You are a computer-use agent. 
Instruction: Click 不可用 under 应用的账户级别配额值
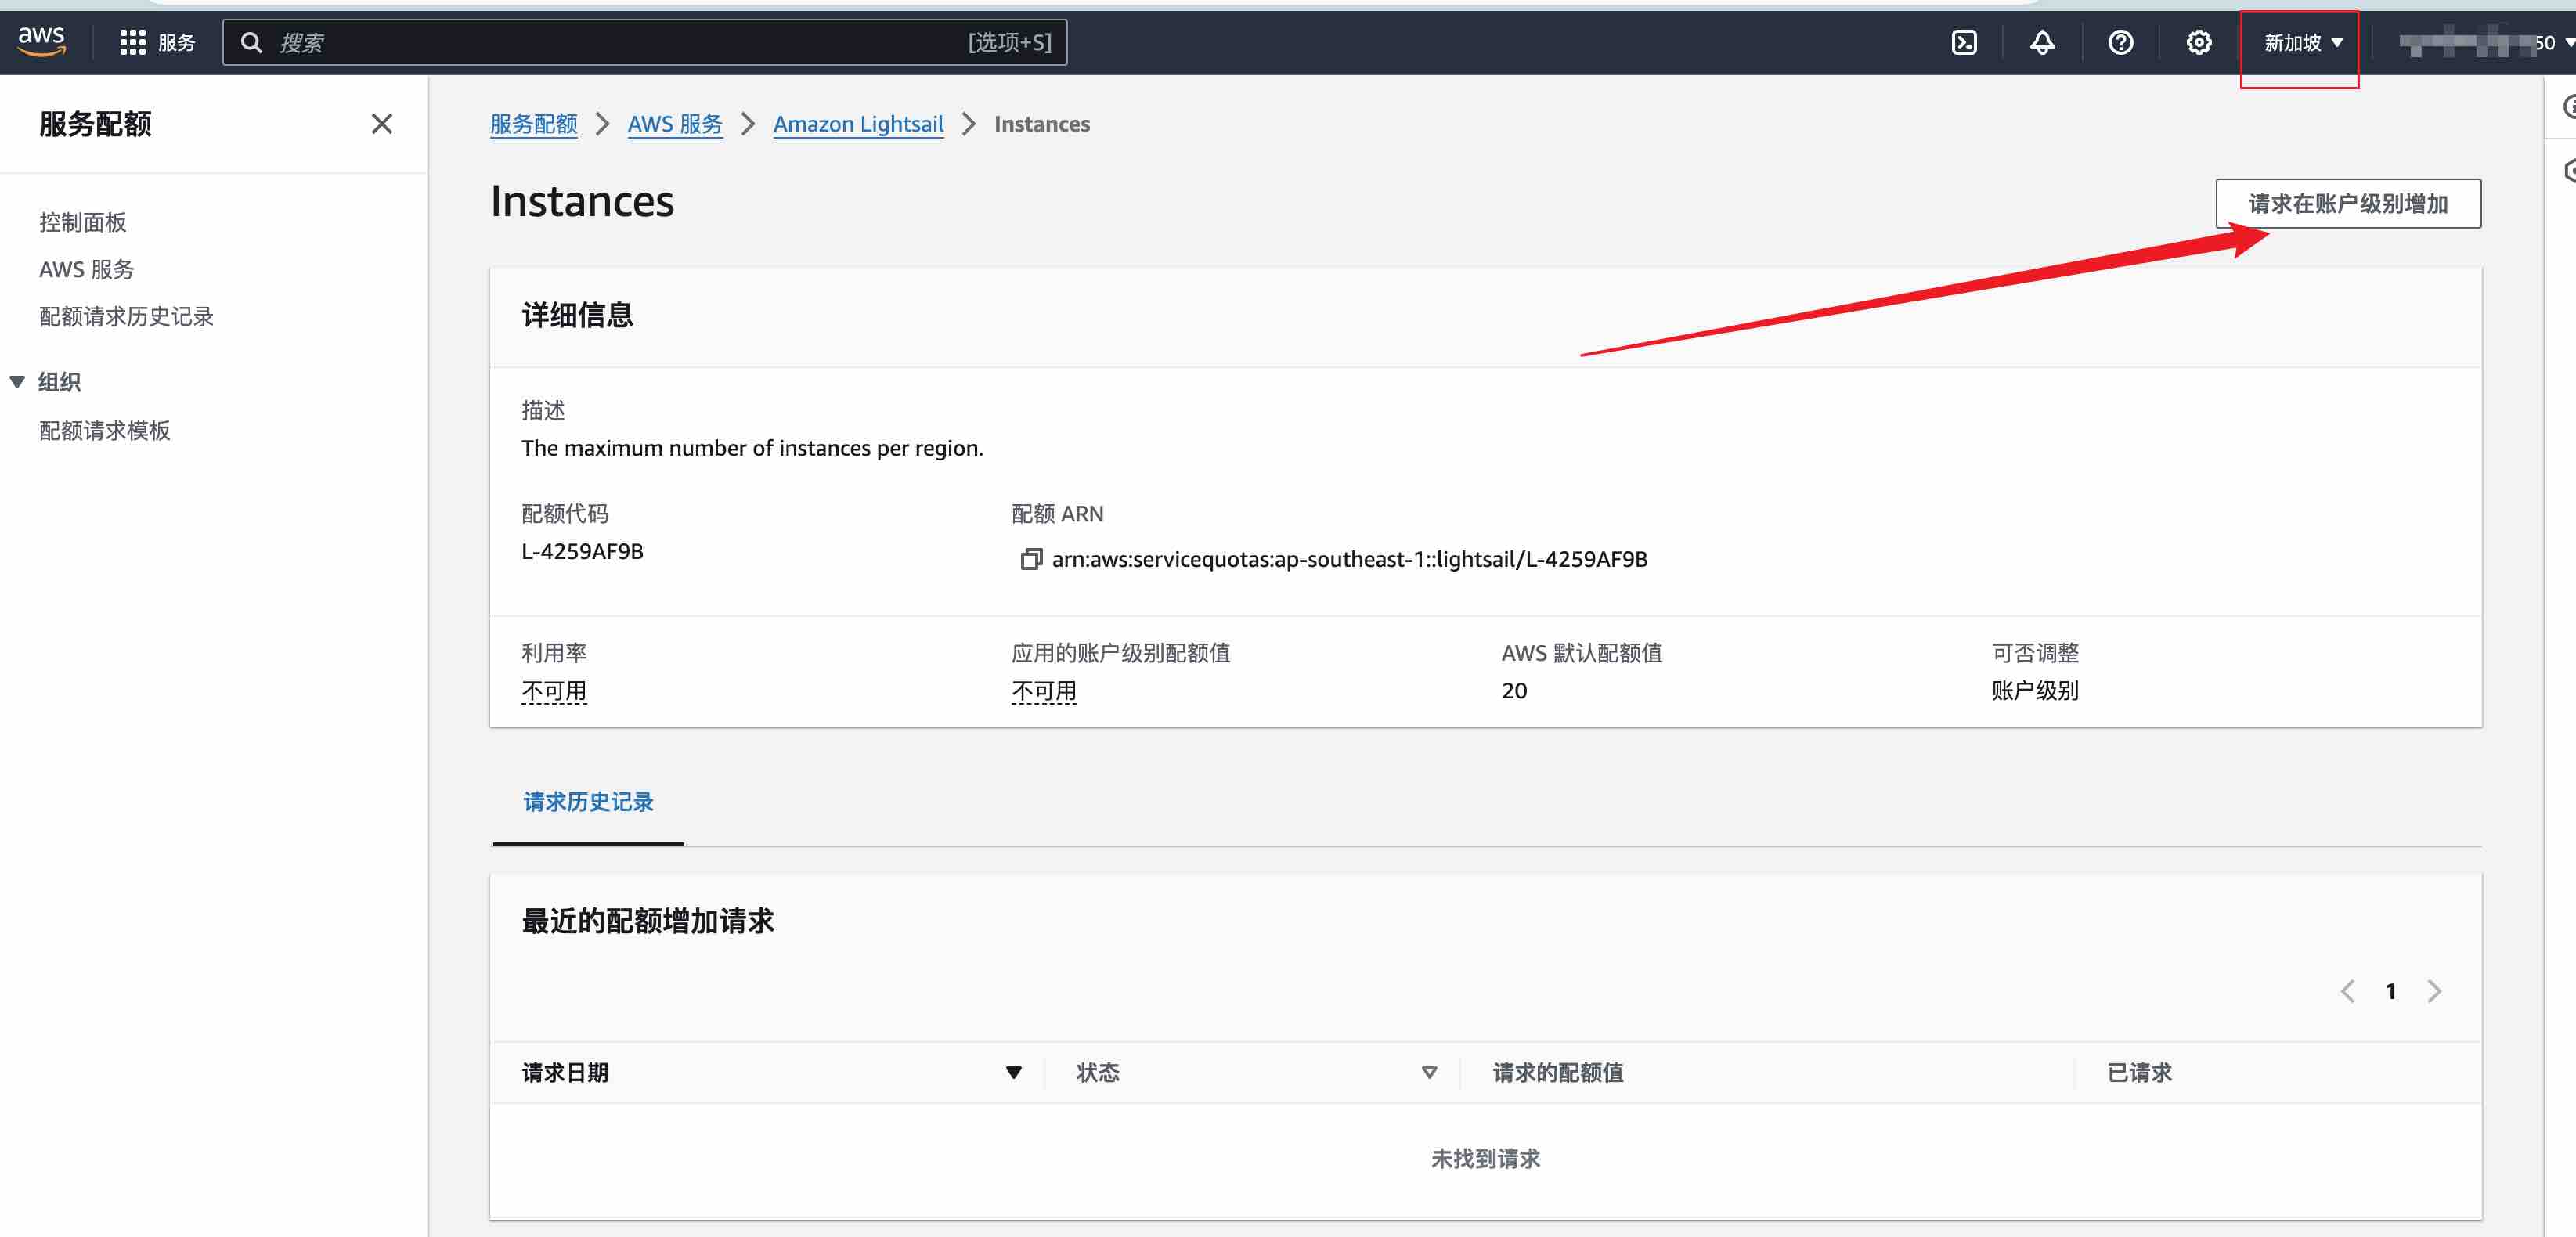(1044, 691)
